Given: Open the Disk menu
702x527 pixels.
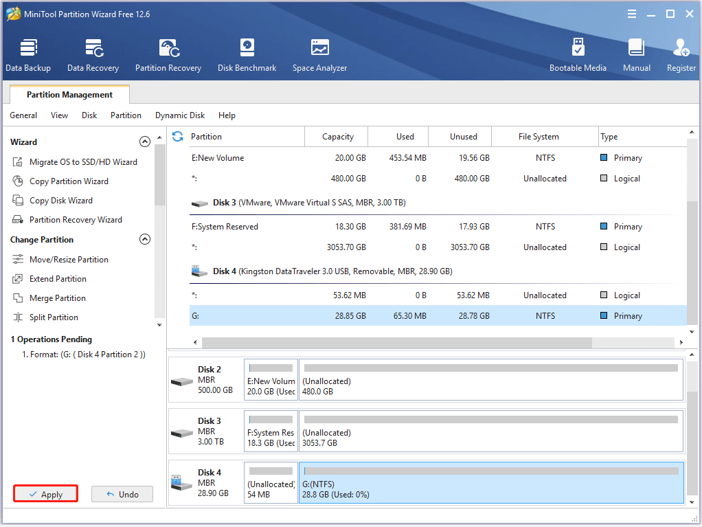Looking at the screenshot, I should tap(89, 115).
